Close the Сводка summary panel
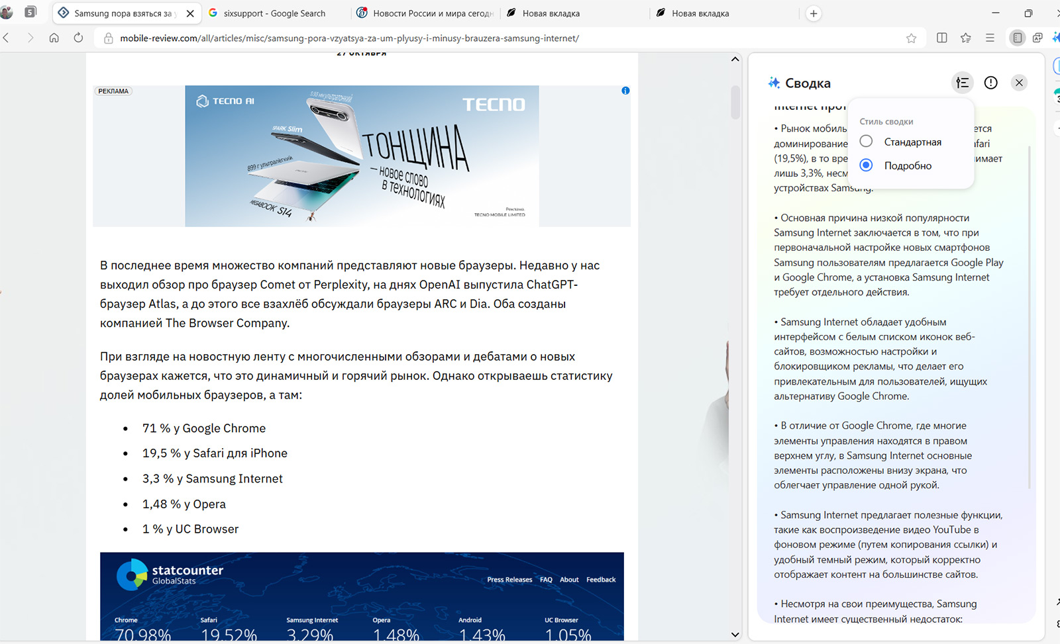Screen dimensions: 1060x644 (1019, 83)
